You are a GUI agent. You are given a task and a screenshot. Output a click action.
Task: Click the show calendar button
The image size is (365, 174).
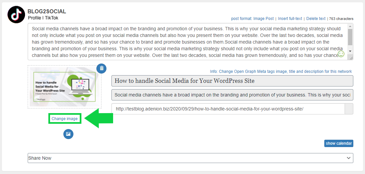[339, 143]
